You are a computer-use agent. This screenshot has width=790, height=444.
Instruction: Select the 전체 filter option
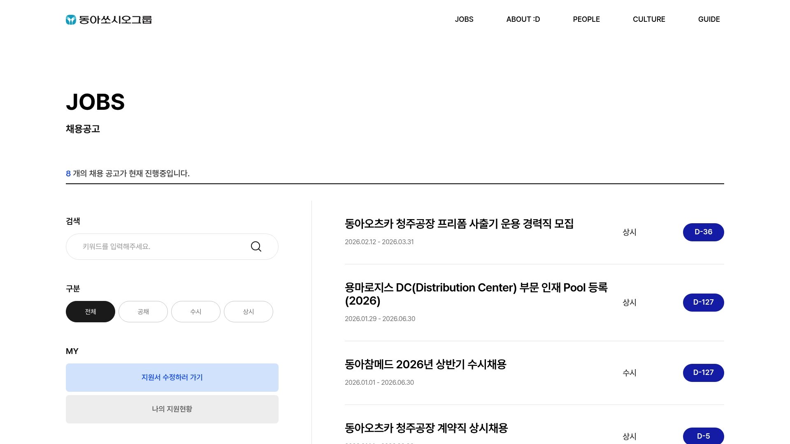point(90,311)
